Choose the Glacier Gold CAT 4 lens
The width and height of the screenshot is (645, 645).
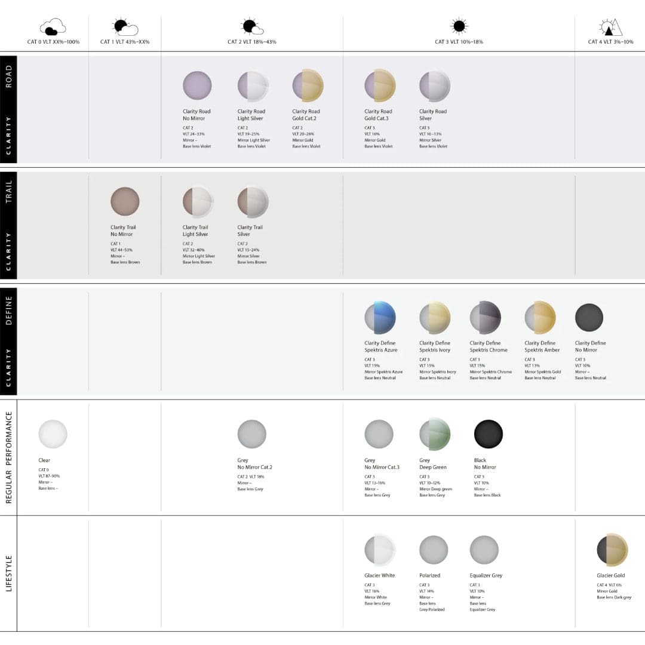pos(613,549)
